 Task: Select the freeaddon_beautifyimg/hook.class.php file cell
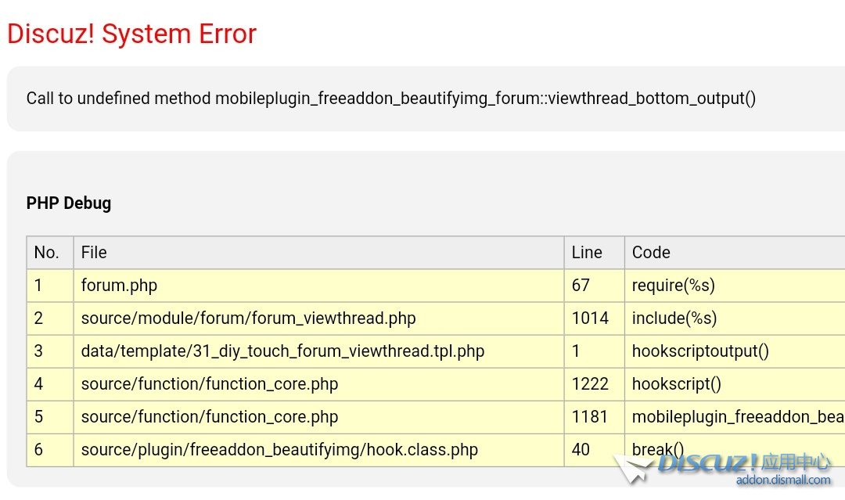pyautogui.click(x=318, y=450)
